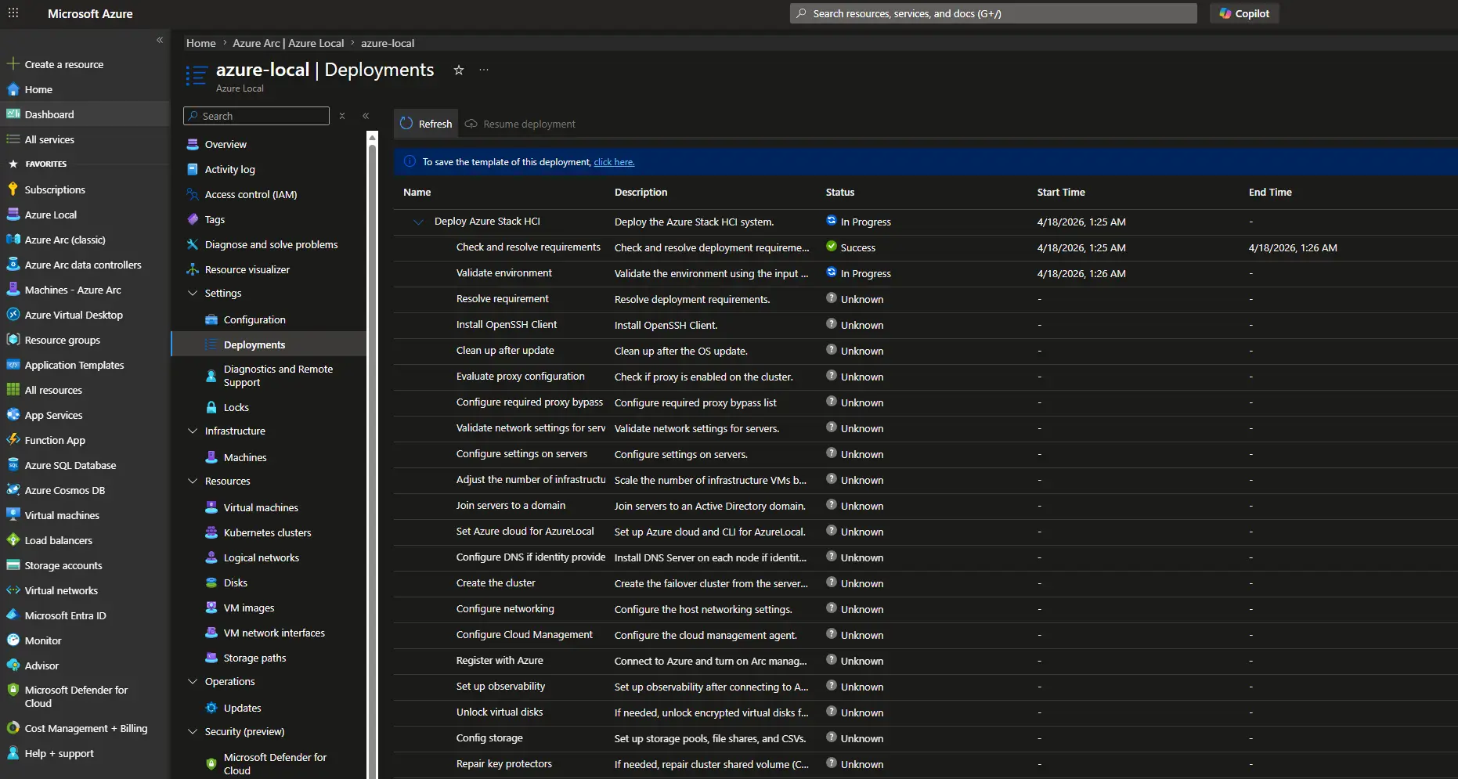Favorite this page with the star icon
Screen dimensions: 1458x779
pos(459,70)
